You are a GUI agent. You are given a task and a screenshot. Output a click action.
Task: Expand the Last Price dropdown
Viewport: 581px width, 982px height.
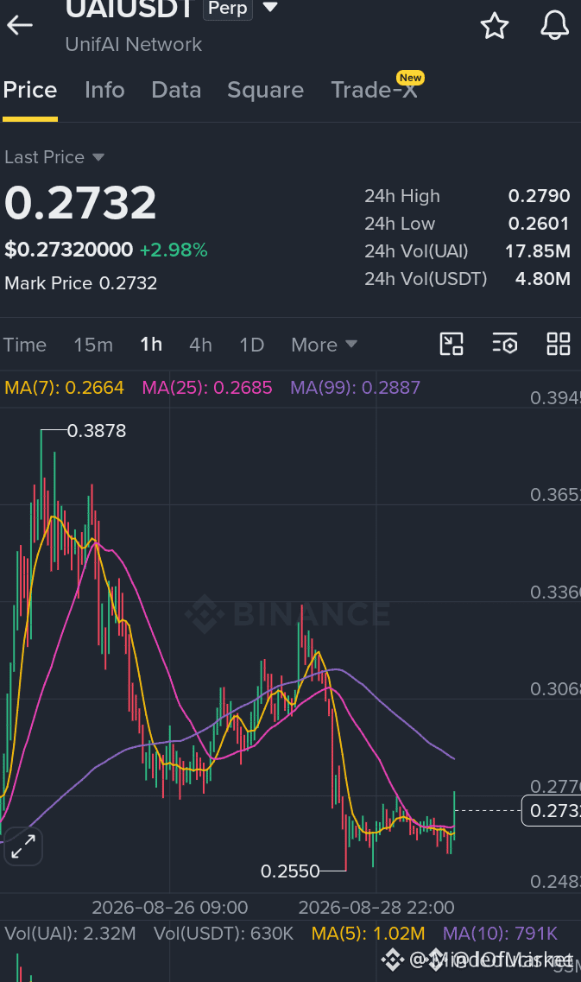click(x=98, y=157)
